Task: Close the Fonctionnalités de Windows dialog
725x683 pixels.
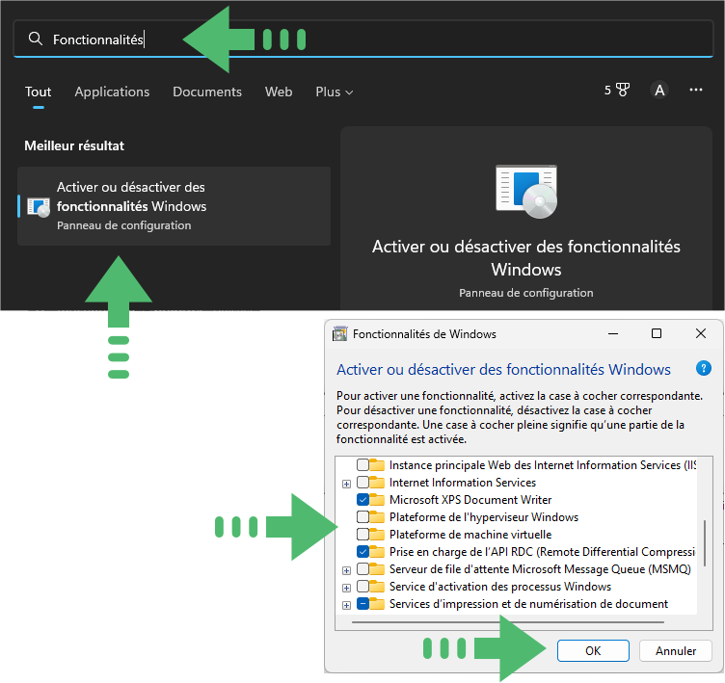Action: (701, 333)
